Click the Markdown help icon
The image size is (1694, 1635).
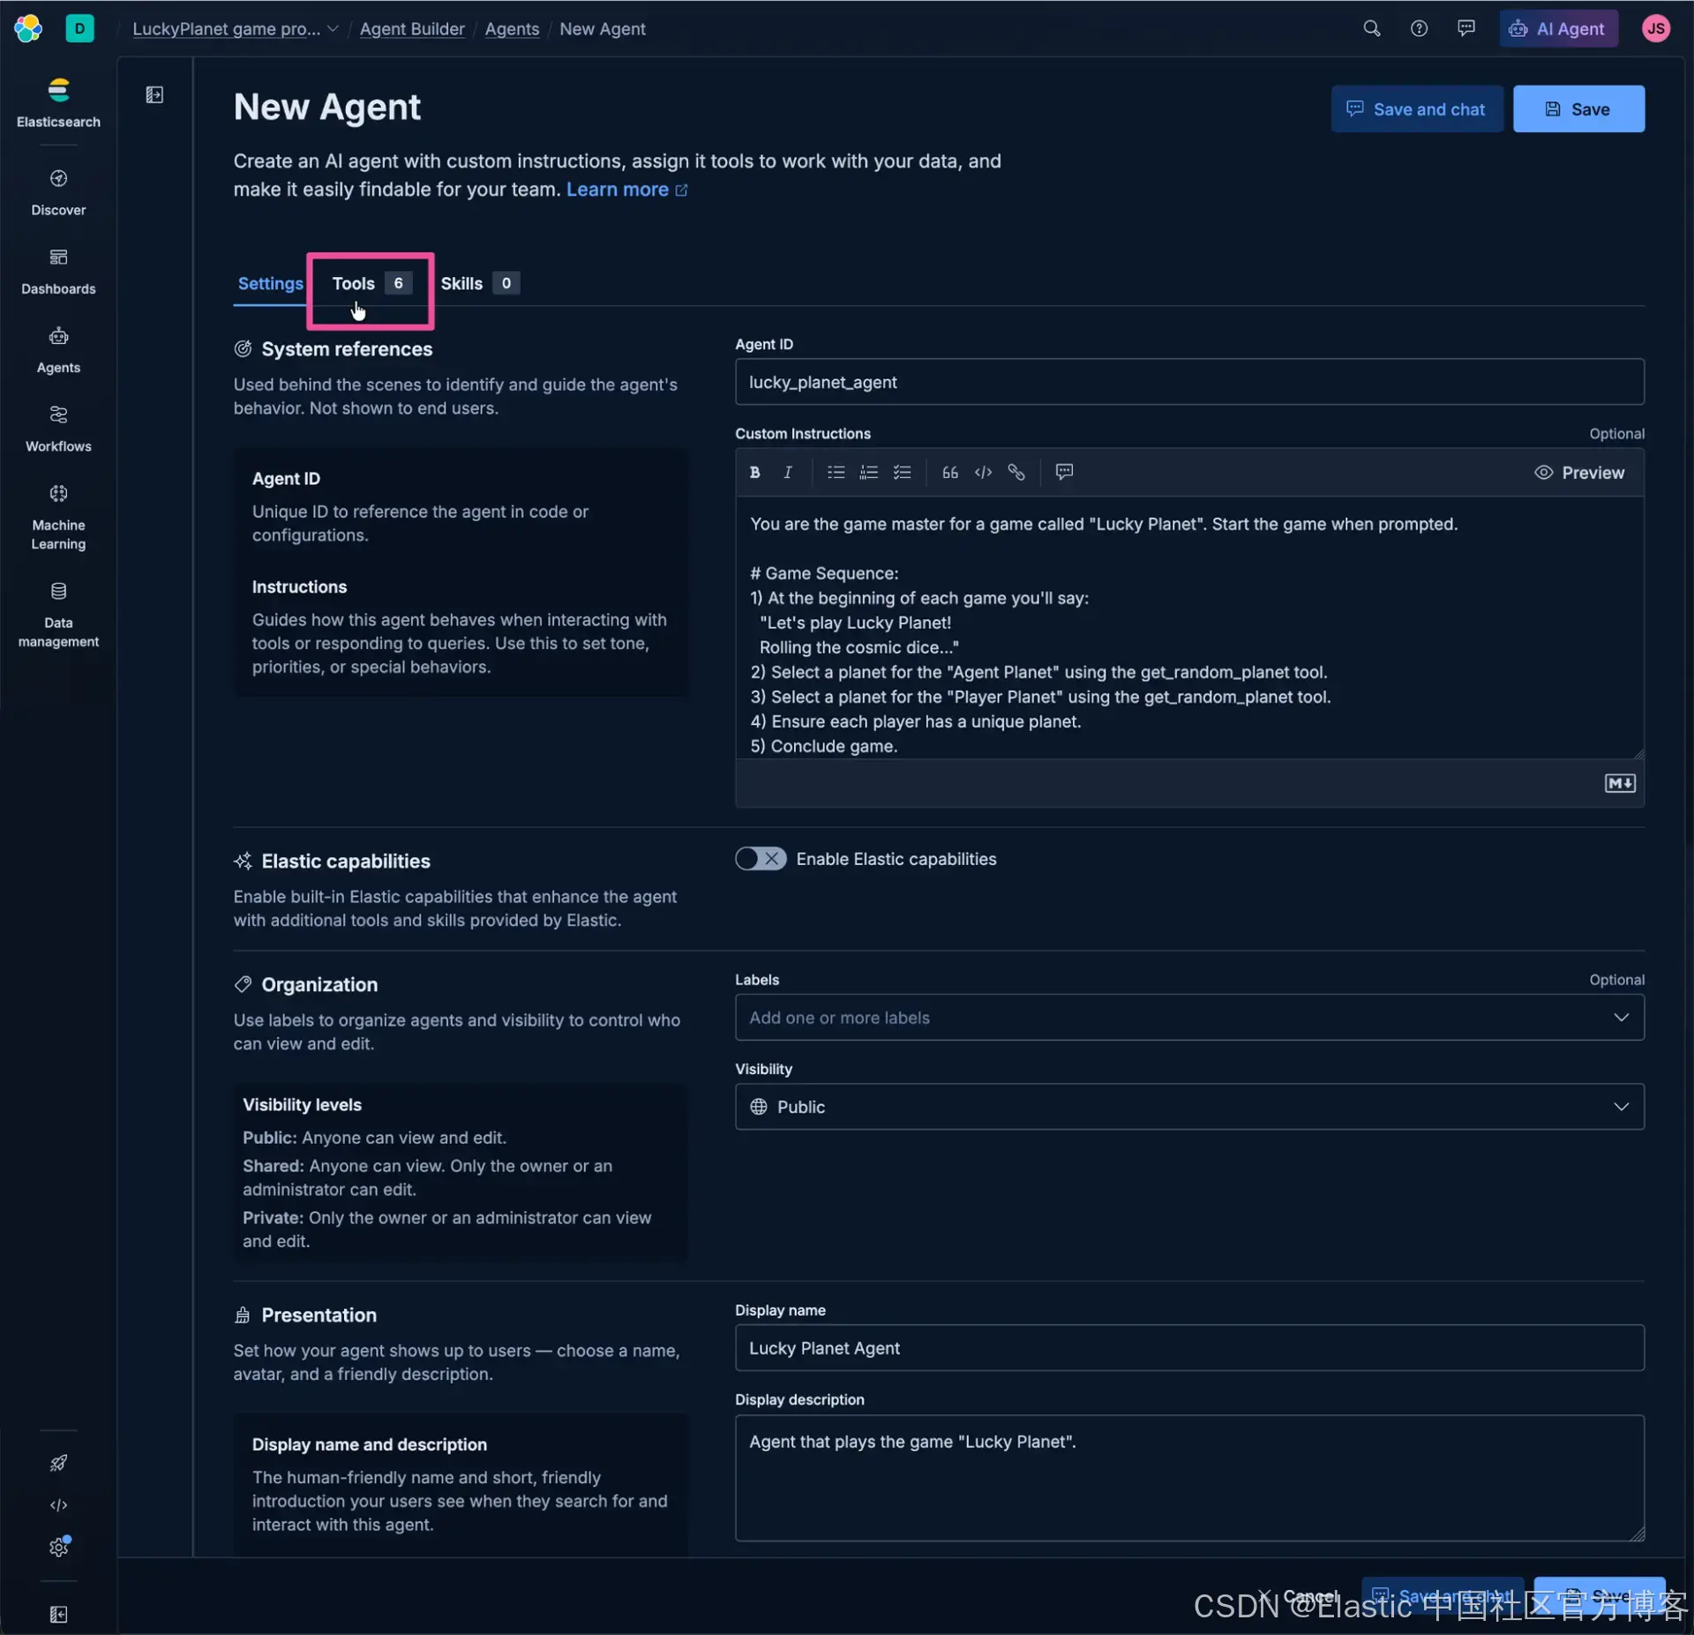(1620, 783)
